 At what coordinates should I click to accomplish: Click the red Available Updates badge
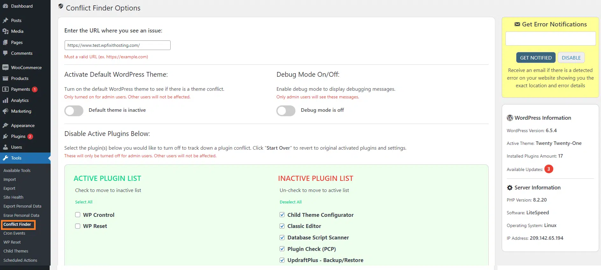(x=549, y=169)
